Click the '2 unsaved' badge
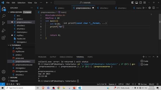161x90 pixels. tap(27, 12)
